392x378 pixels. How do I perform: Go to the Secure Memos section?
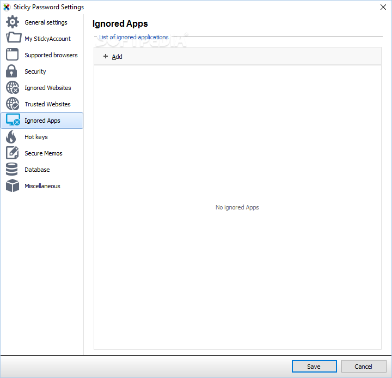pos(42,153)
